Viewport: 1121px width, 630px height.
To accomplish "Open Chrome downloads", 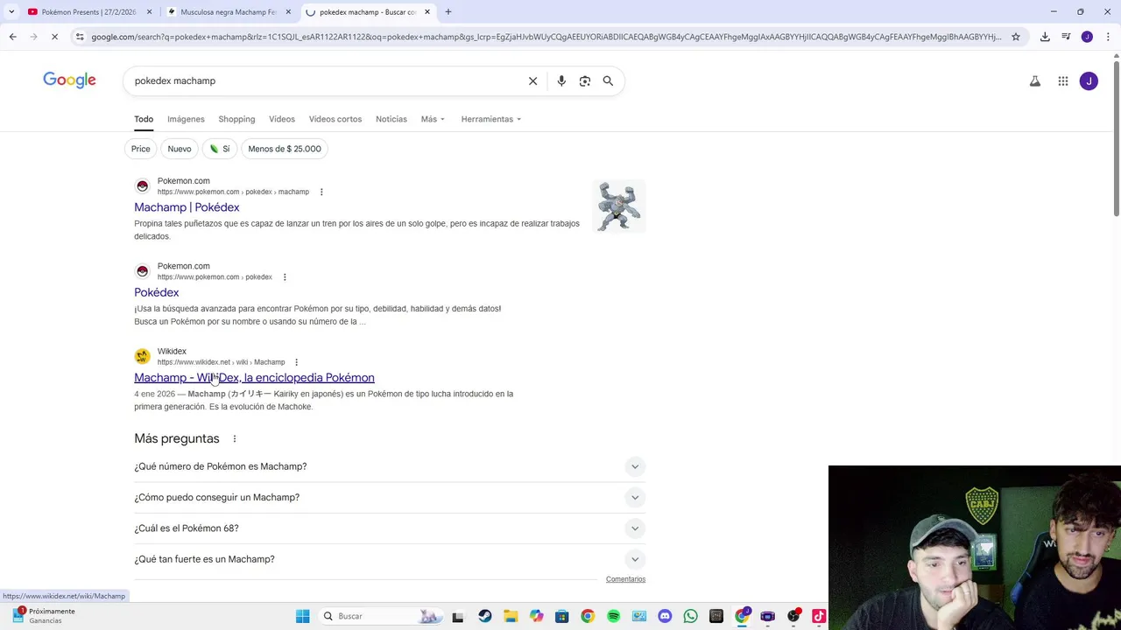I will pyautogui.click(x=1045, y=37).
